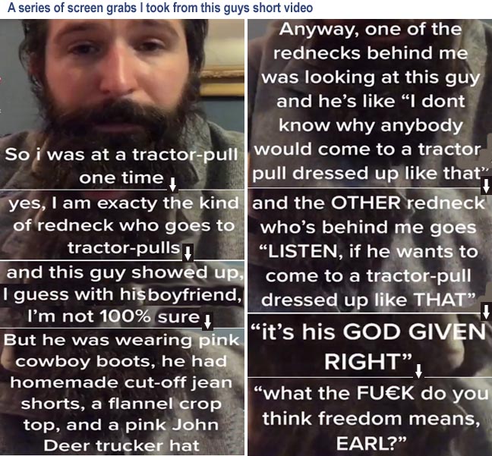Open the post title about screen grabs
The image size is (492, 456).
coord(160,8)
